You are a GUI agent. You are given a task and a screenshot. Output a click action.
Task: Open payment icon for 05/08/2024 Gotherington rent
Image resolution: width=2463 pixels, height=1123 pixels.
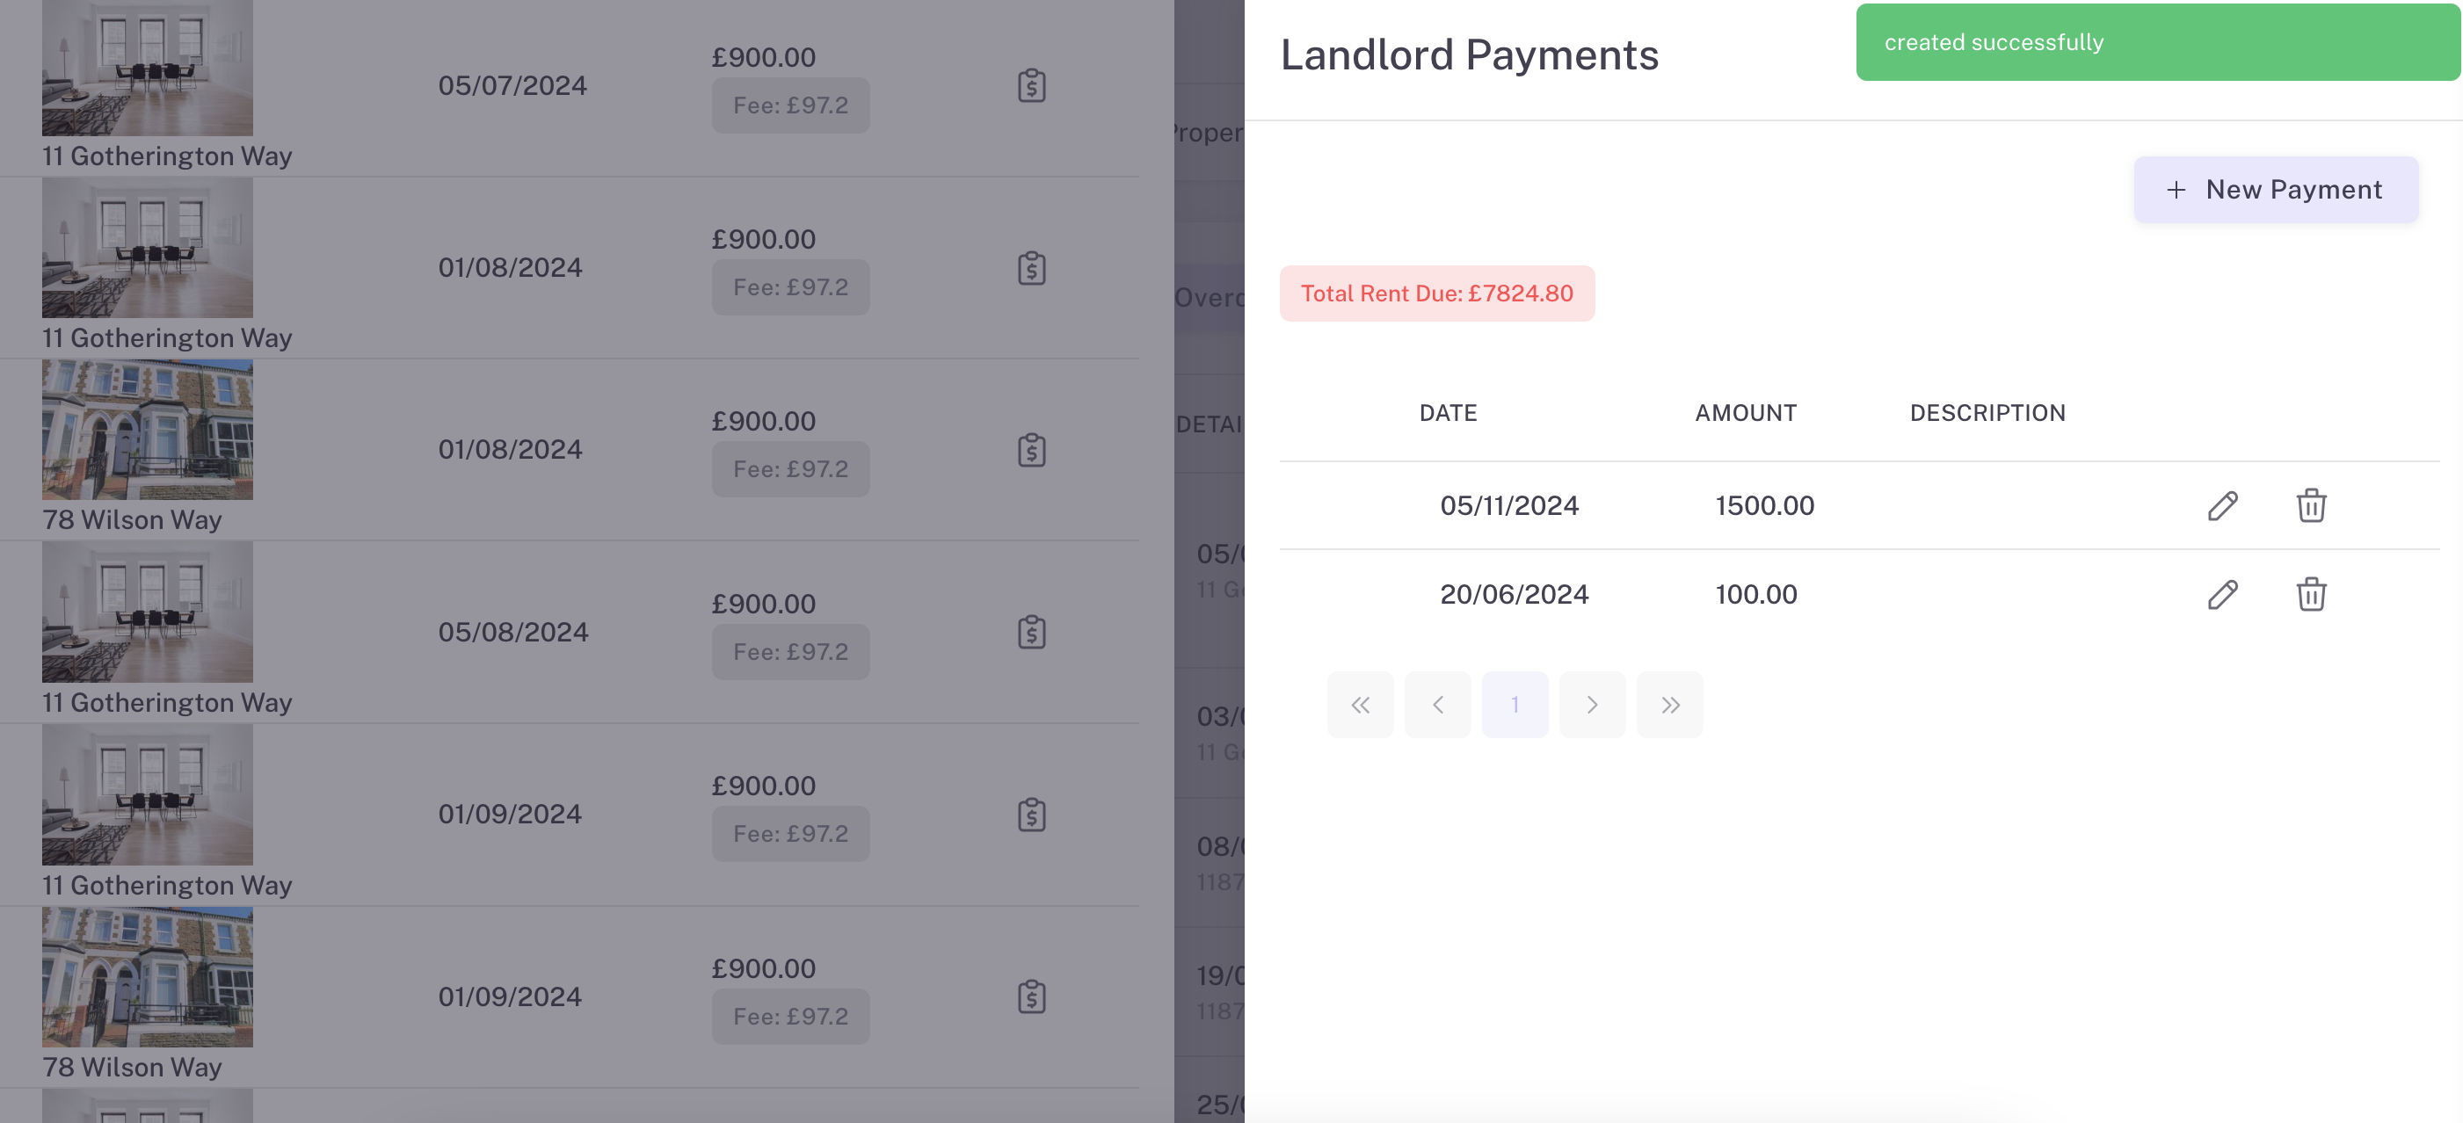1031,633
